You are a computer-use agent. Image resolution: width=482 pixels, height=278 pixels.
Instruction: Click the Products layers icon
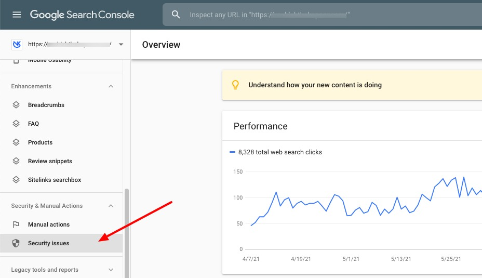tap(16, 142)
